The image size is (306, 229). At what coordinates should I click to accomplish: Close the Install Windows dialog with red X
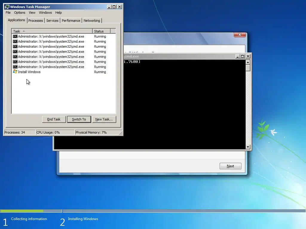point(240,35)
